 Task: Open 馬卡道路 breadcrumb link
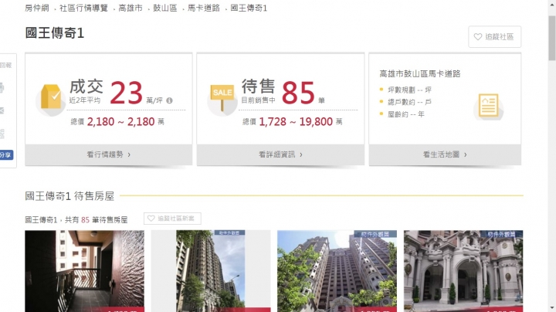tap(204, 8)
